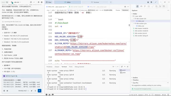Click the terminal swap layout icon
This screenshot has width=171, height=96.
[x=122, y=67]
